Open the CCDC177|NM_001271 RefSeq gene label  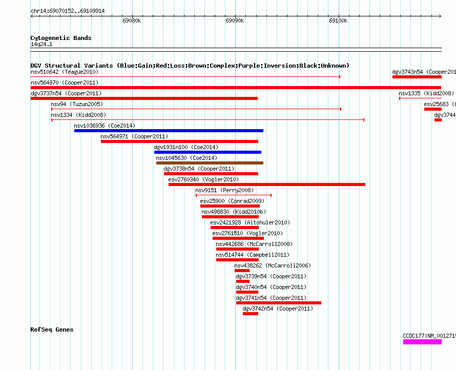click(x=429, y=336)
